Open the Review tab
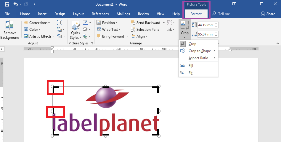 click(143, 14)
